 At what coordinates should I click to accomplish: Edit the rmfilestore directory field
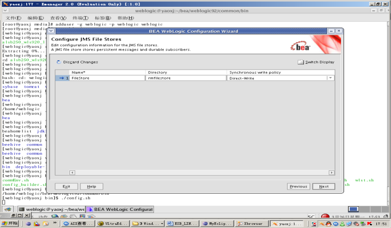point(186,78)
